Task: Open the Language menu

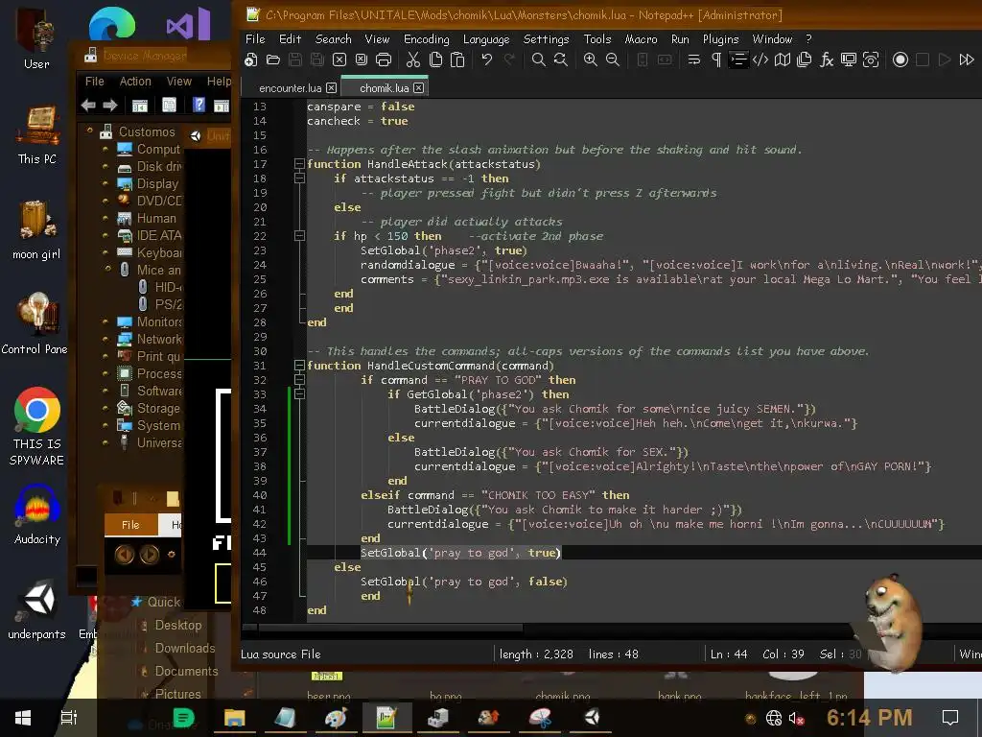Action: coord(486,38)
